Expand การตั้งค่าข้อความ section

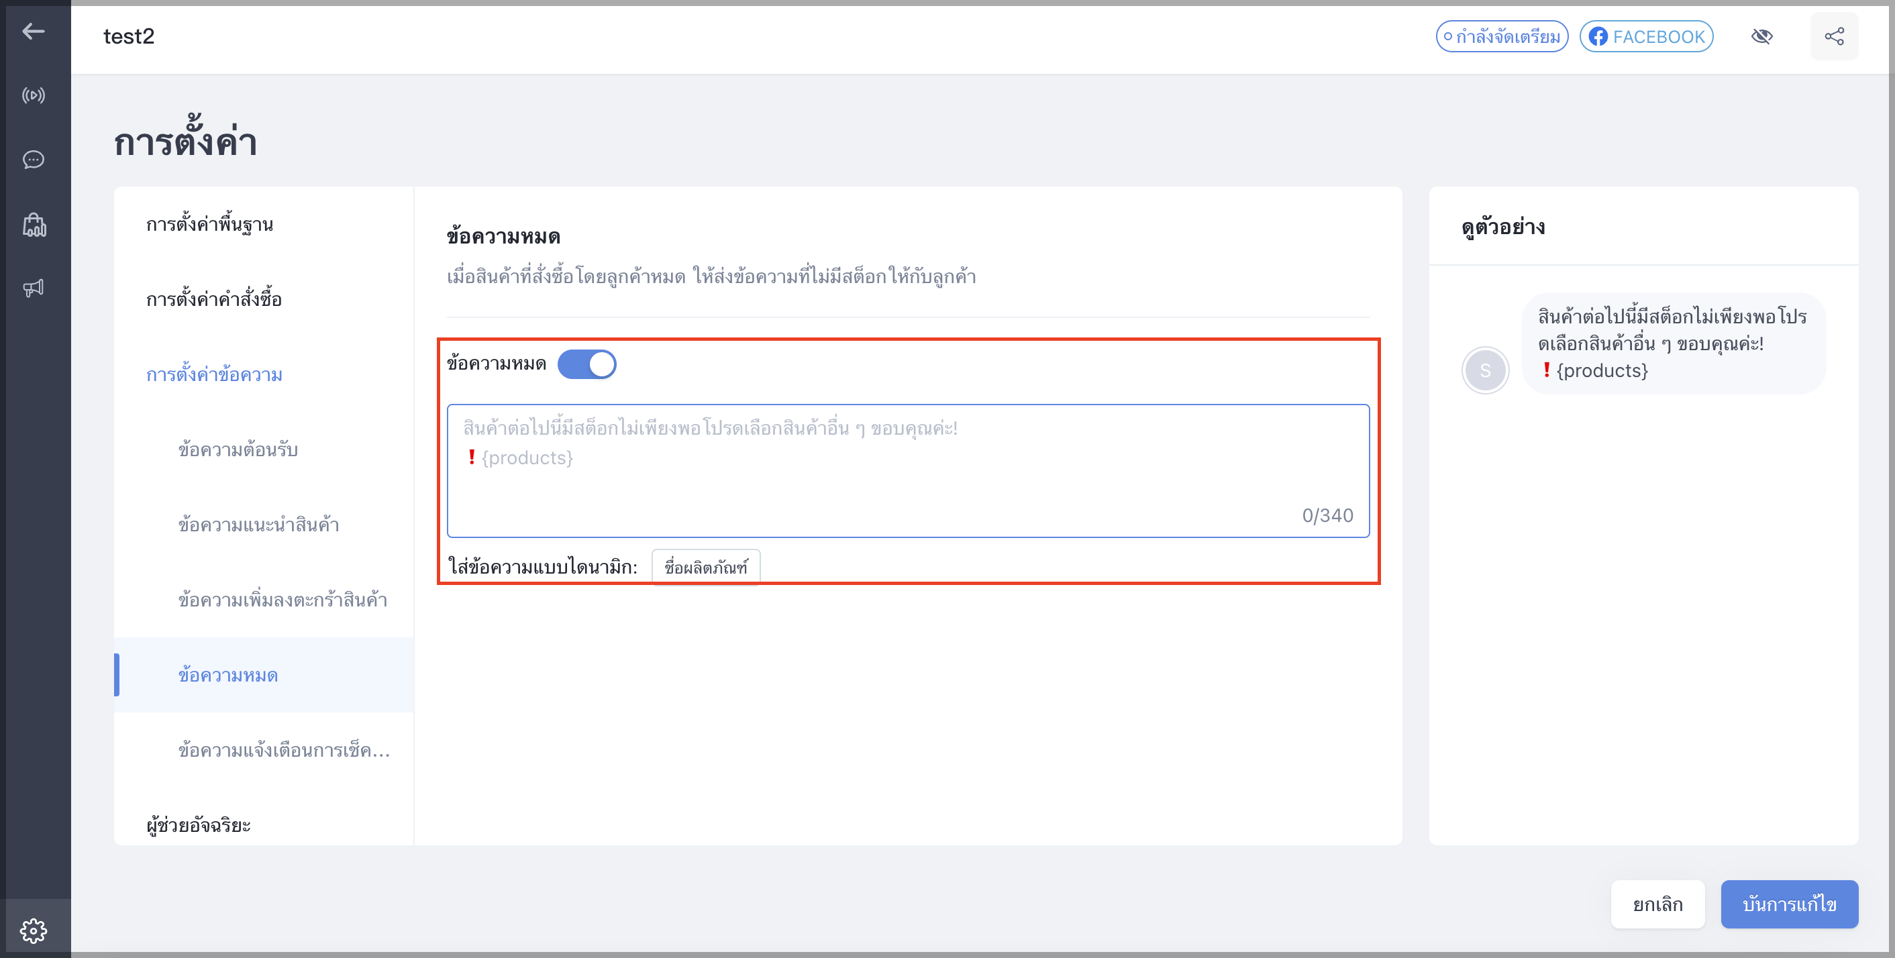pos(214,374)
